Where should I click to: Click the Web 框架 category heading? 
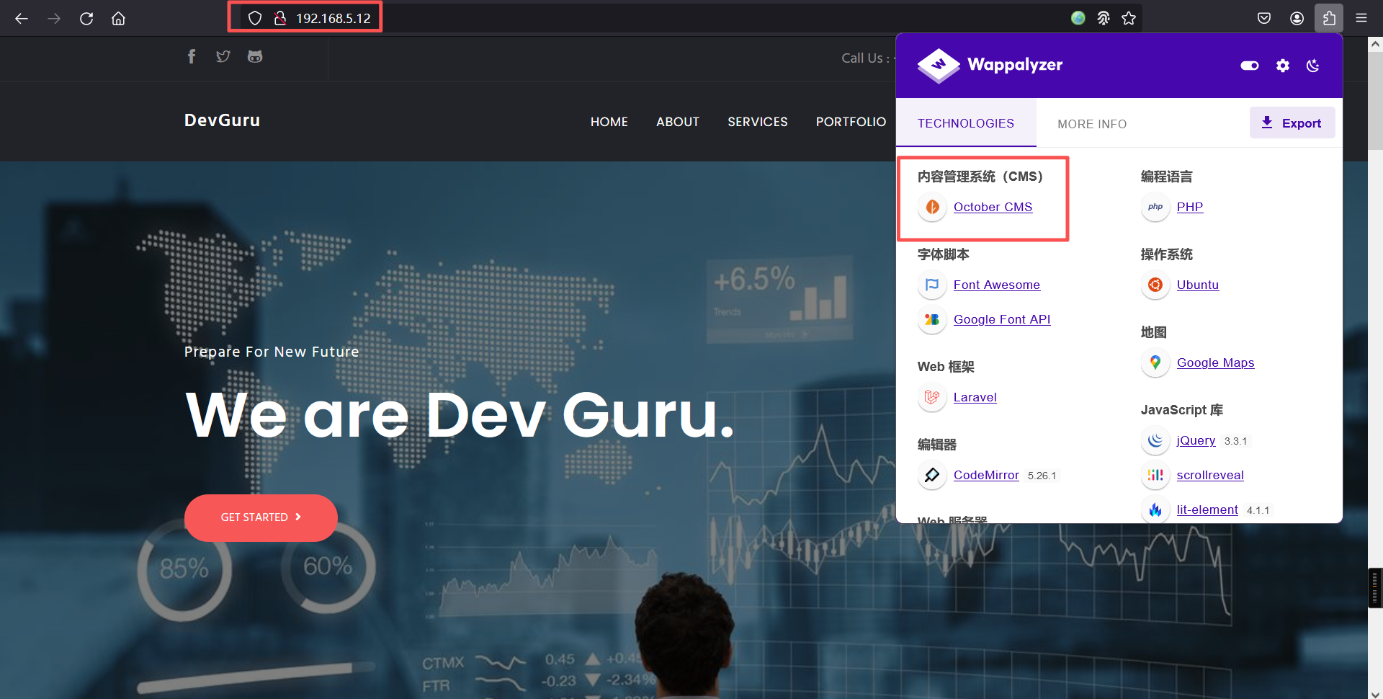[946, 367]
